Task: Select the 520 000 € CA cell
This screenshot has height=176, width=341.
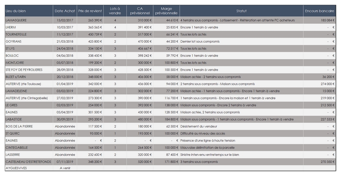Action: pos(140,162)
